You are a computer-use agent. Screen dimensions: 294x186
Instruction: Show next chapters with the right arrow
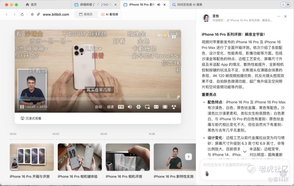click(189, 157)
